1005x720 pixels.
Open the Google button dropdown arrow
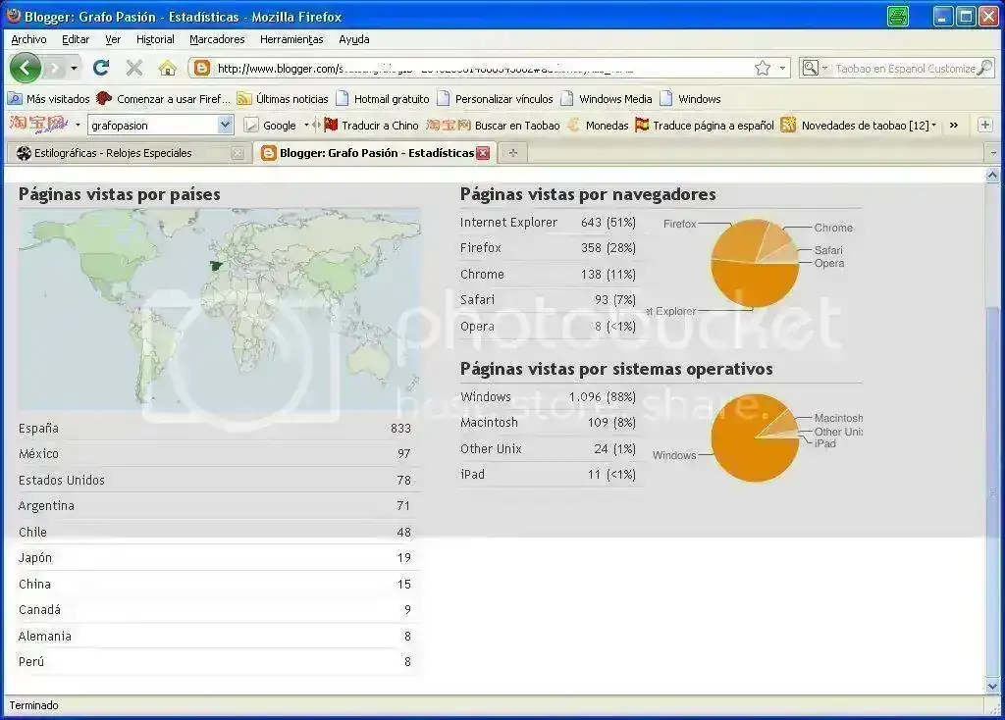coord(306,126)
